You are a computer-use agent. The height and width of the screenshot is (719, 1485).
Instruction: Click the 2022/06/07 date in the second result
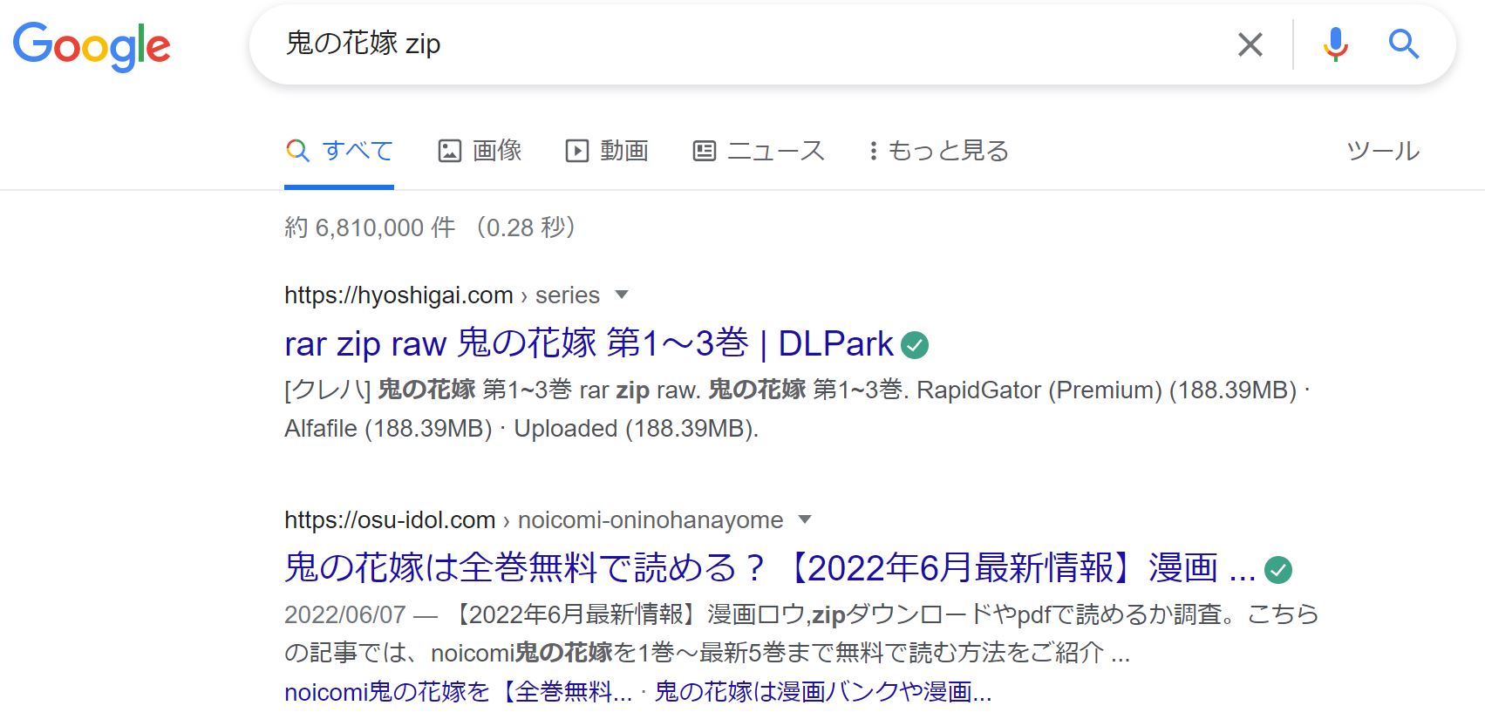tap(345, 614)
